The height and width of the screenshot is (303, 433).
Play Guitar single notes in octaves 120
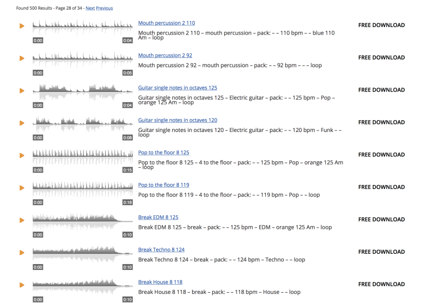(x=22, y=123)
